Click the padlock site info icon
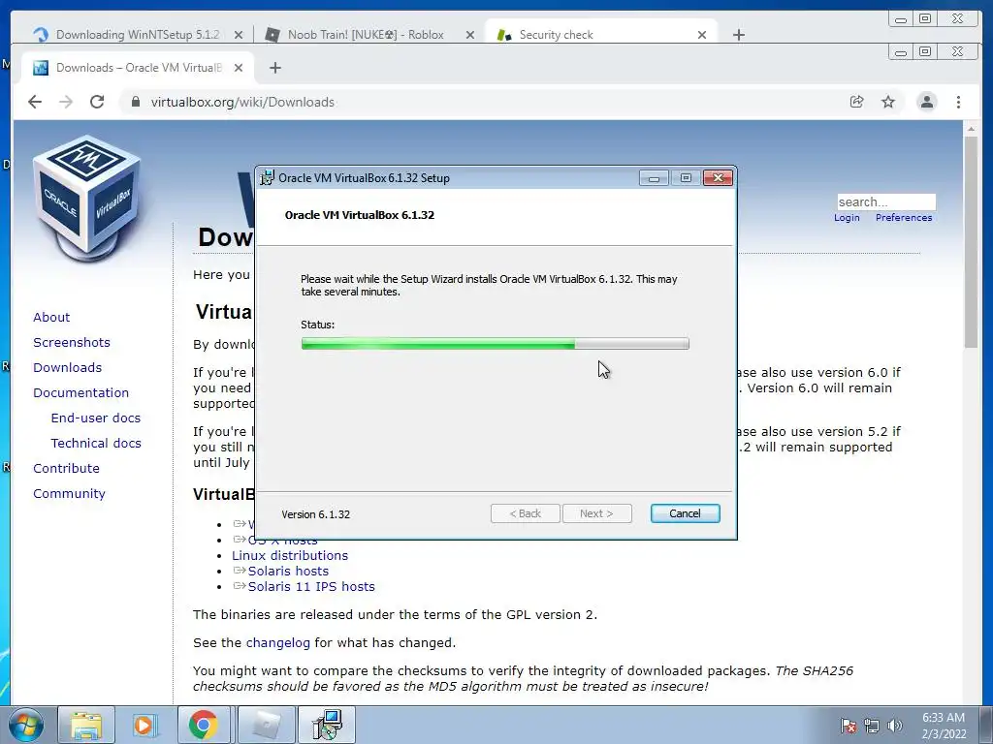993x744 pixels. coord(135,102)
